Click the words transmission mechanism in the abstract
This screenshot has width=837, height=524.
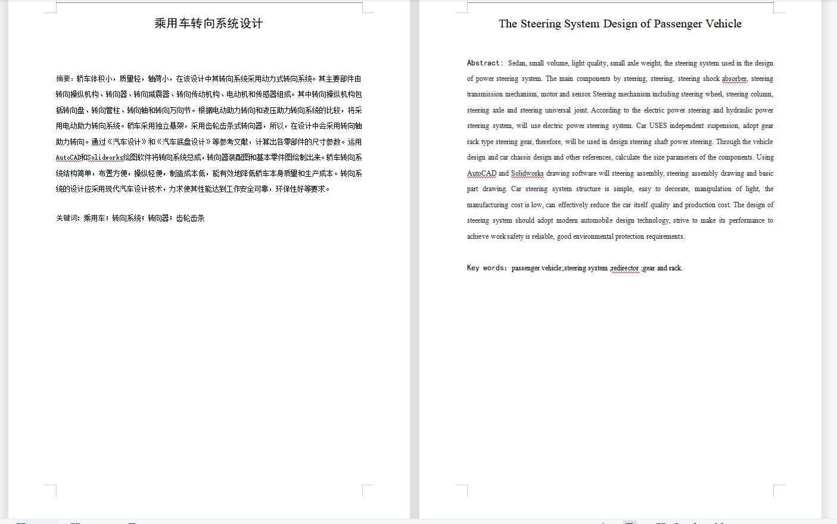(x=502, y=94)
